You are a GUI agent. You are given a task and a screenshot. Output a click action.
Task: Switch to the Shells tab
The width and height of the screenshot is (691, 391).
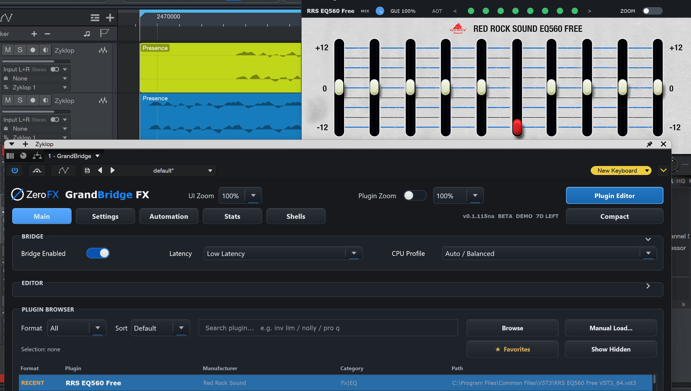296,216
